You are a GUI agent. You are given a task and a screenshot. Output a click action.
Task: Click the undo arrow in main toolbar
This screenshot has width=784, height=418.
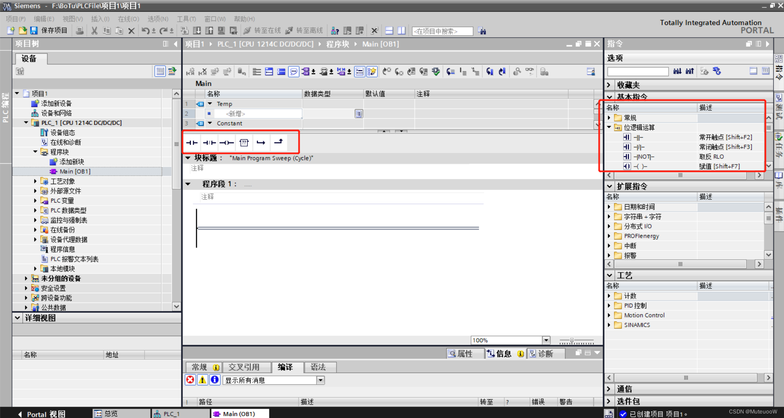pos(145,31)
